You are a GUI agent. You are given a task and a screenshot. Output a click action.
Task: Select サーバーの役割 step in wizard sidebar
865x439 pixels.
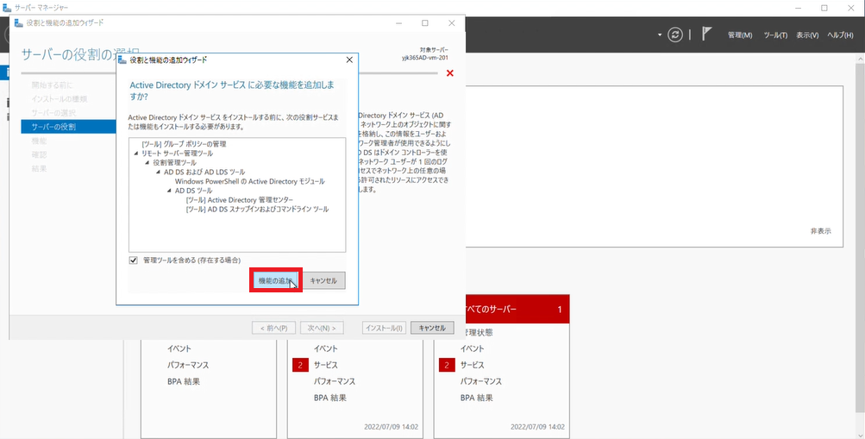coord(68,127)
